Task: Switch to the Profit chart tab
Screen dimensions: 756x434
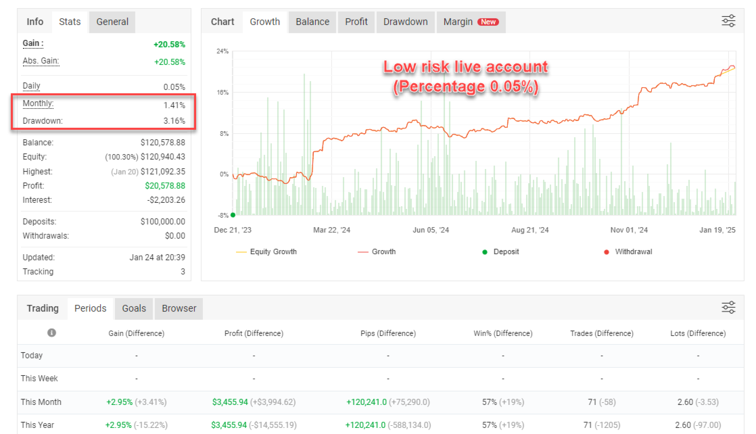Action: point(356,22)
